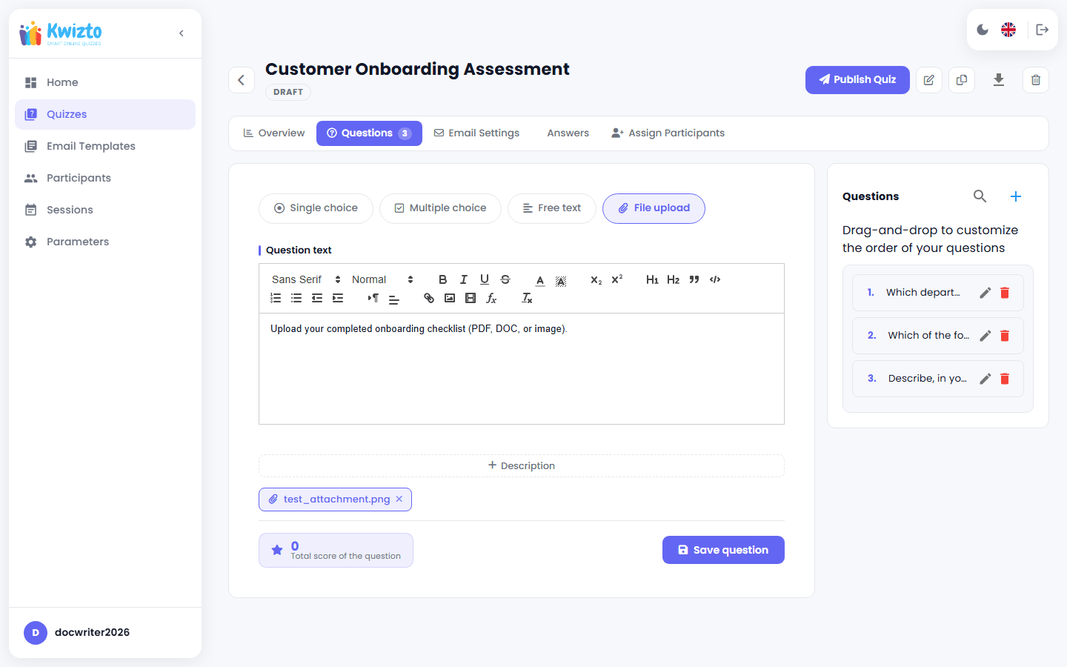Select File upload question type
Viewport: 1067px width, 667px height.
tap(654, 208)
